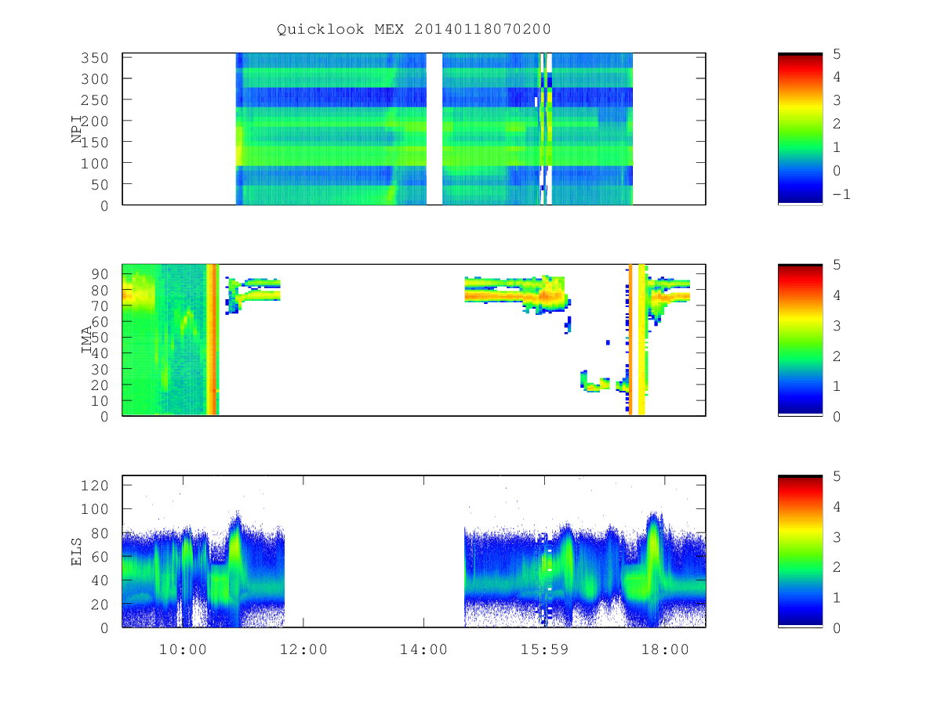Select the NPI axis label
This screenshot has height=705, width=941.
(77, 129)
